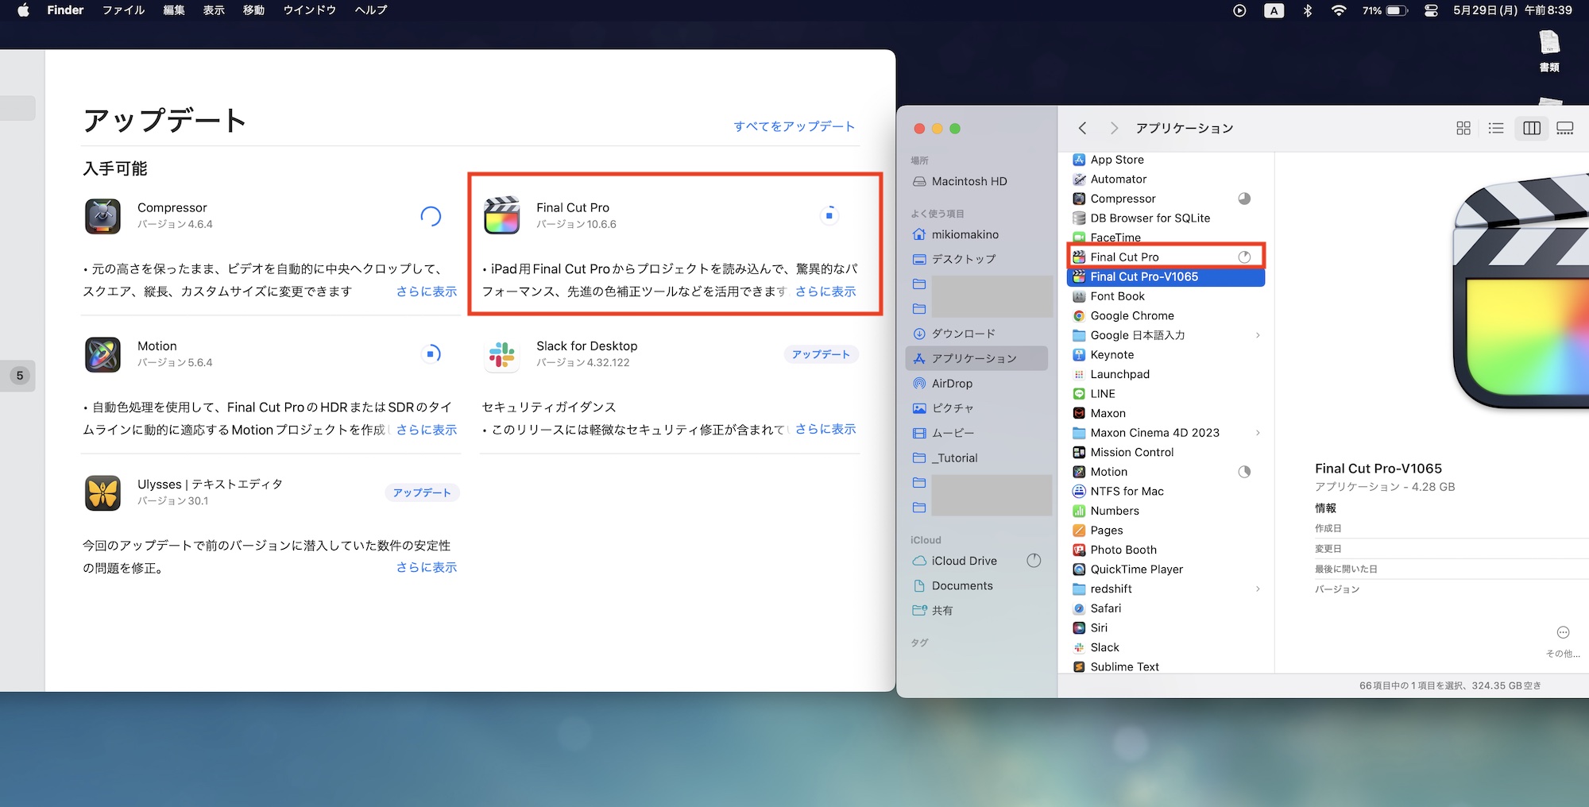Select QuickTime Player in the applications list
Screen dimensions: 1589x807
click(1166, 570)
